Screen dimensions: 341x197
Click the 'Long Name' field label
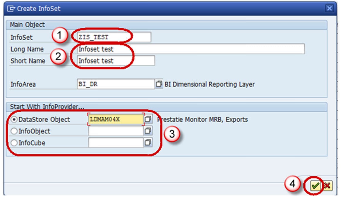[x=27, y=49]
